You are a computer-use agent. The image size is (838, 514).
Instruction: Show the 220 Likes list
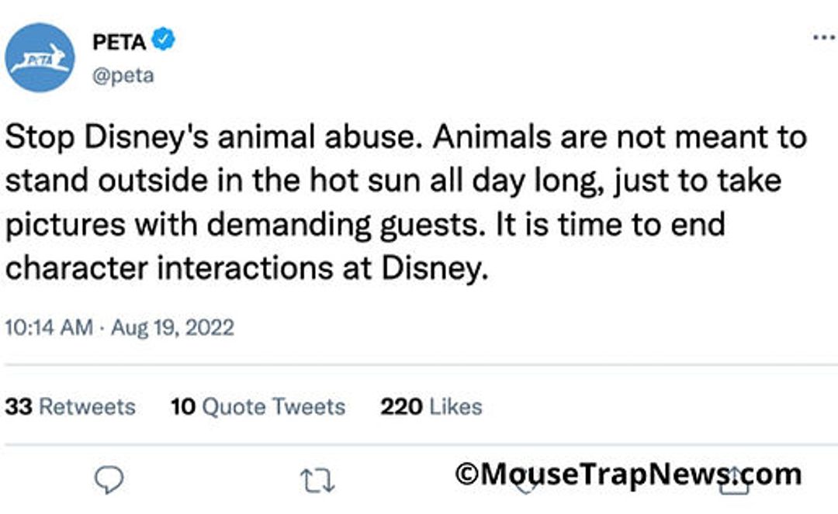click(x=431, y=407)
